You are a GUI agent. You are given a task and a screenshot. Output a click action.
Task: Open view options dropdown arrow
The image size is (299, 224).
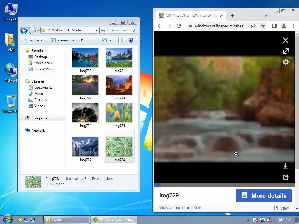point(111,40)
